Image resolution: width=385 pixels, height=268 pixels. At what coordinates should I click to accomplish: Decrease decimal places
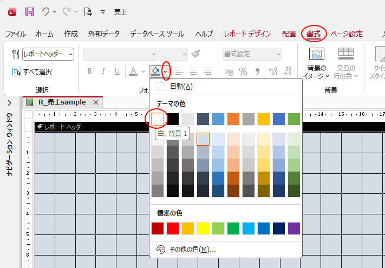[x=287, y=71]
